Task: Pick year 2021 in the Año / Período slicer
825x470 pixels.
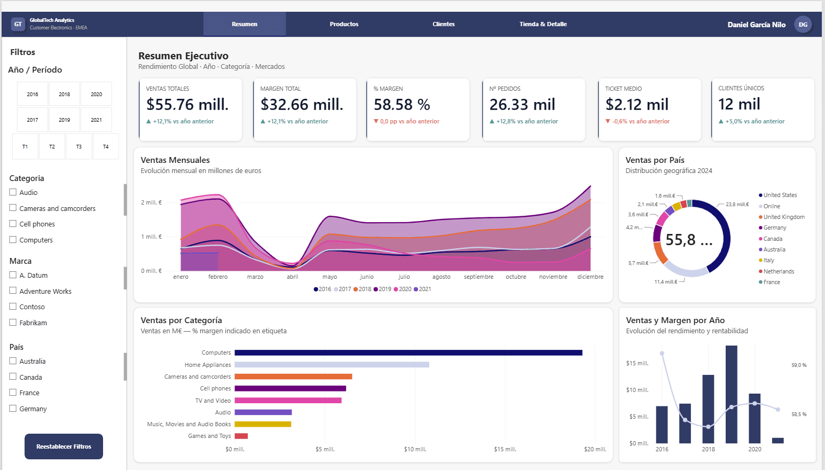Action: (96, 120)
